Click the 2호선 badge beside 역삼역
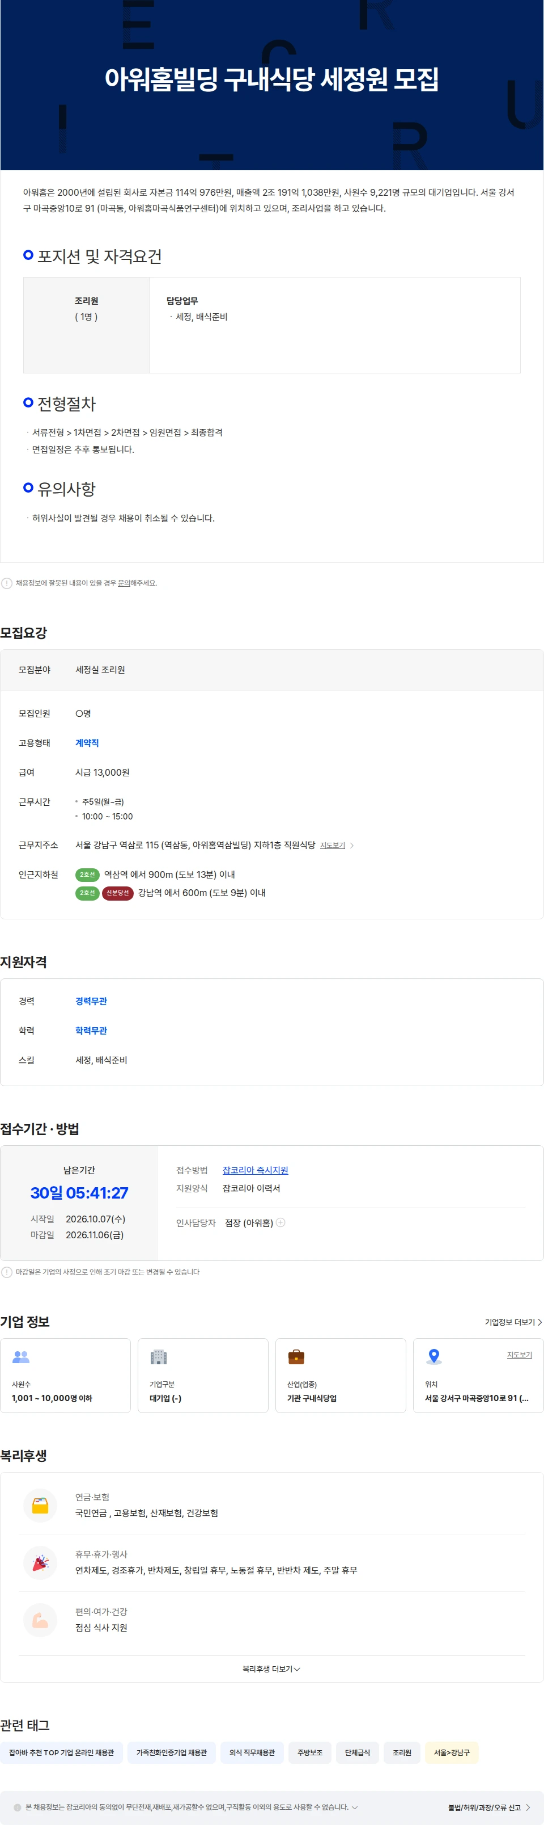Image resolution: width=544 pixels, height=1837 pixels. (x=87, y=875)
